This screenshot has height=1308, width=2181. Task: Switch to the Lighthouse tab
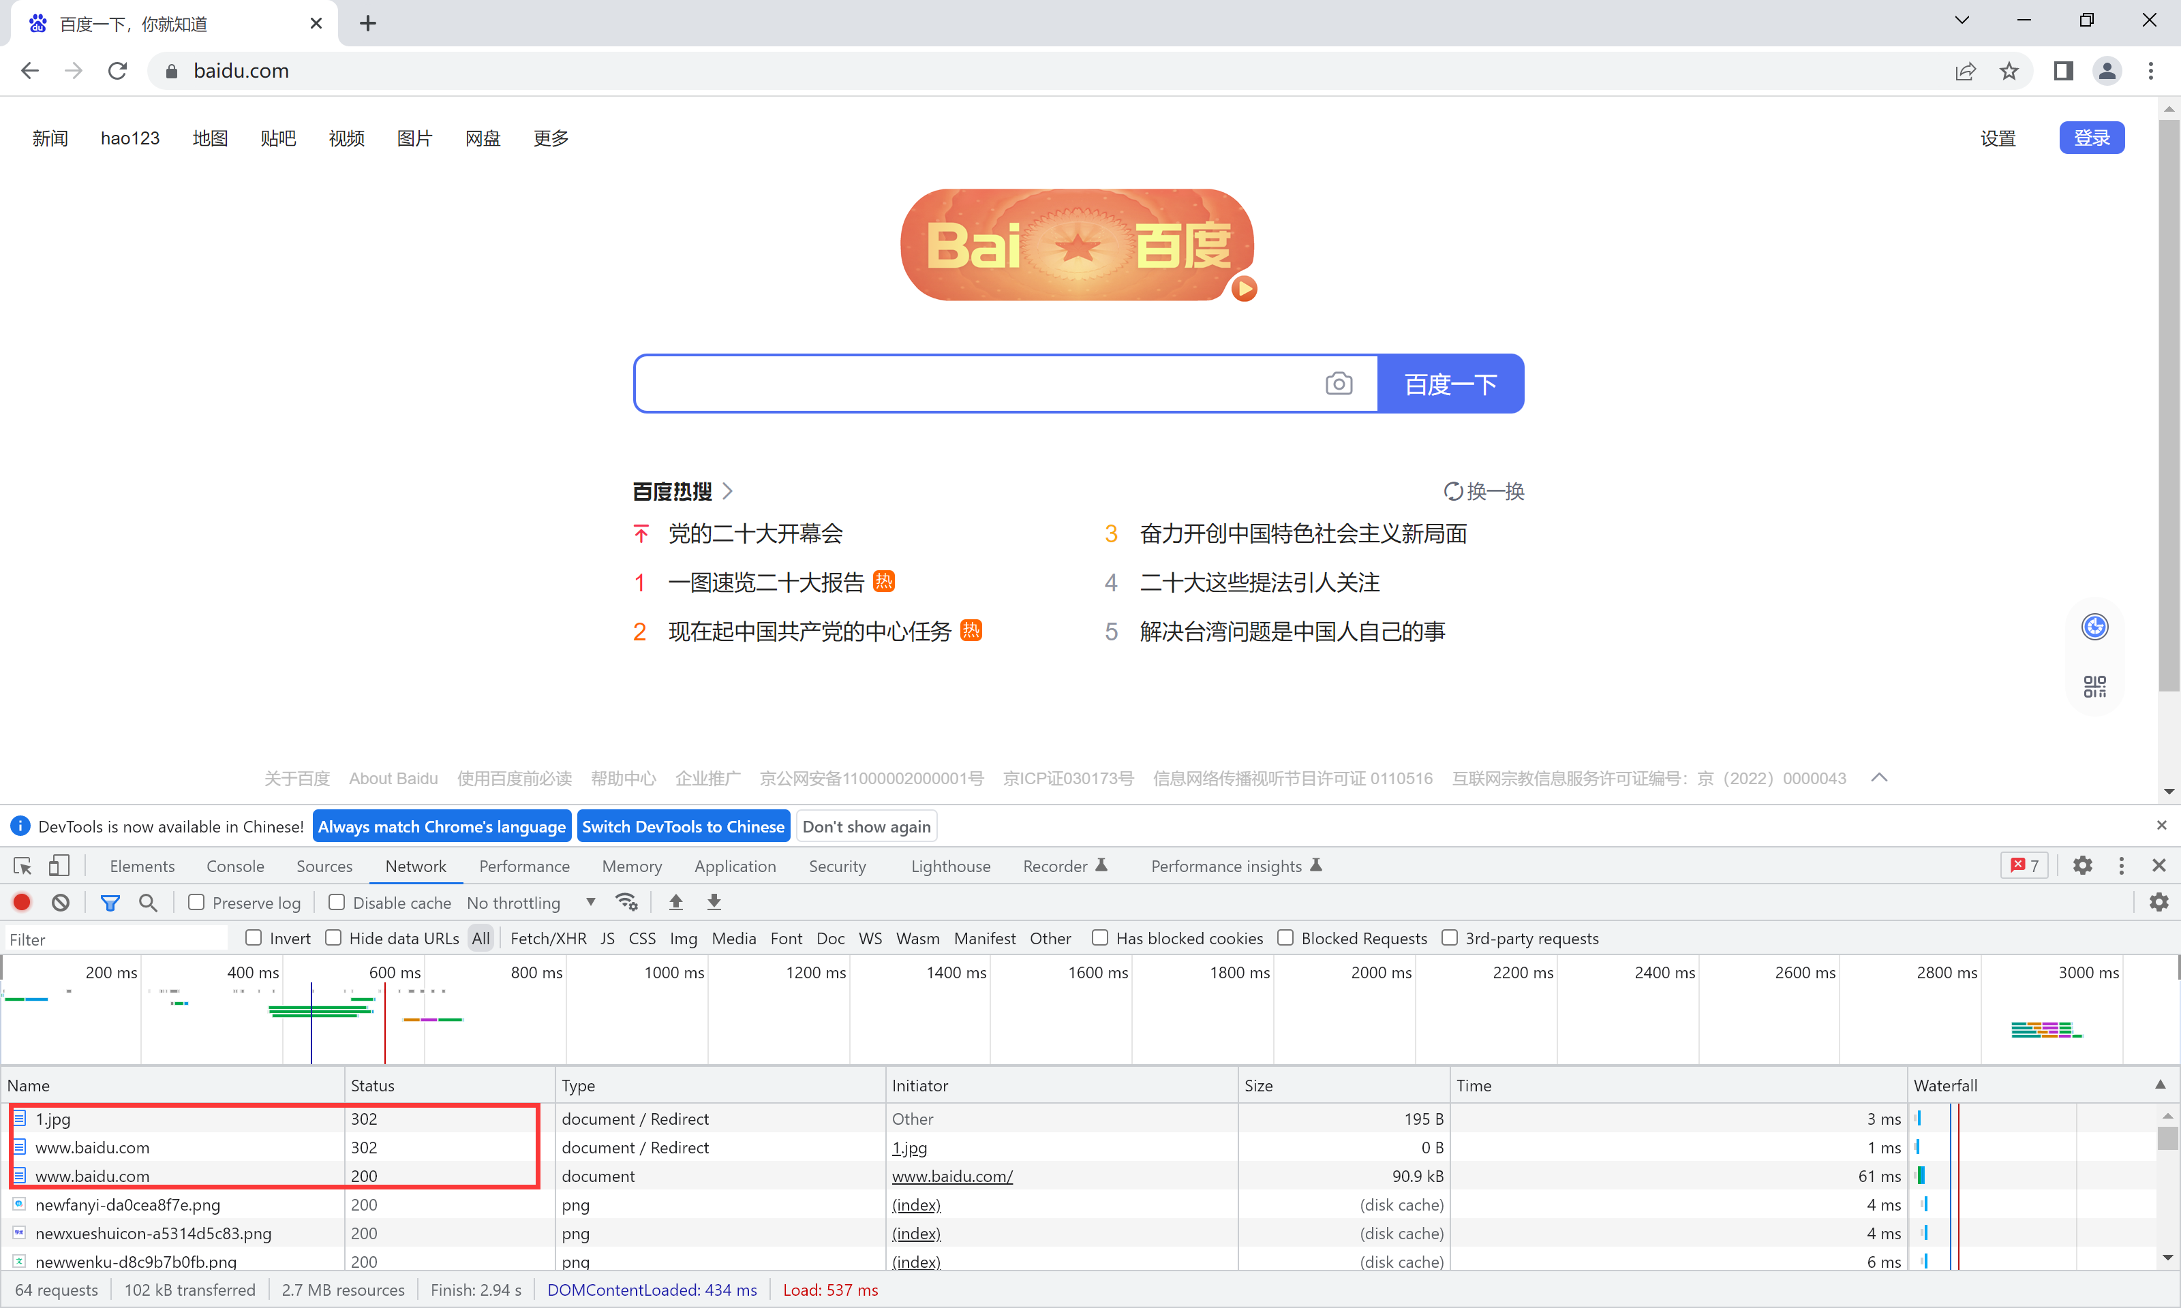(x=950, y=866)
